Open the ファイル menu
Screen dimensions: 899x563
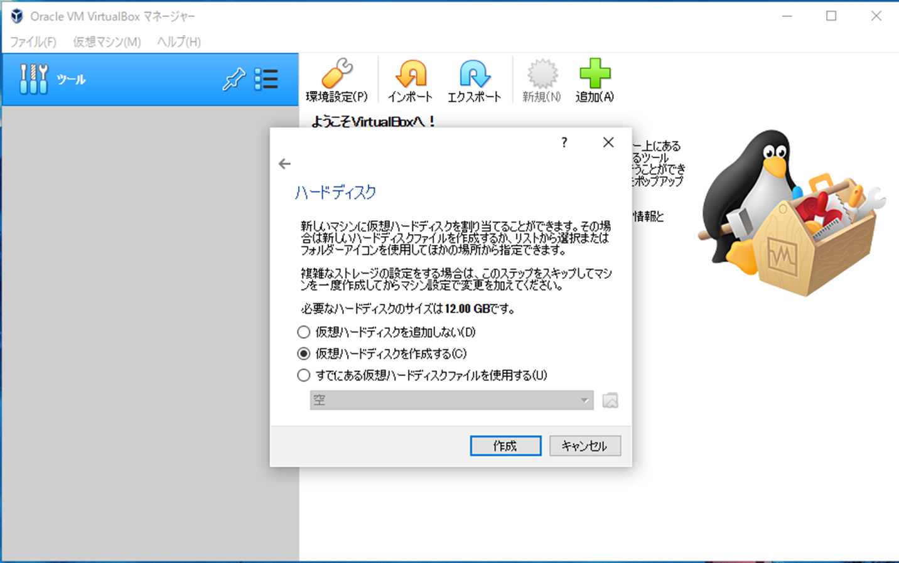coord(33,41)
